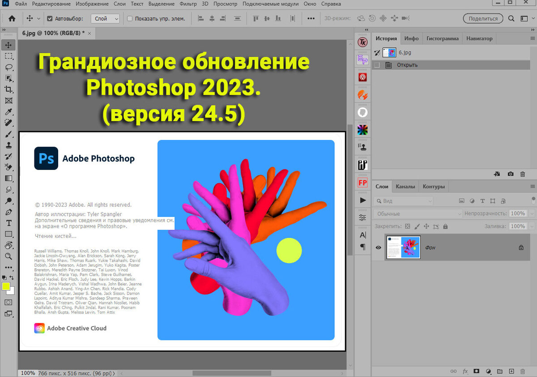The height and width of the screenshot is (377, 537).
Task: Select the Clone Stamp tool
Action: tap(9, 145)
